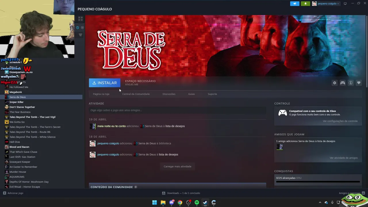Click Carregar mais atividade button
368x207 pixels.
(x=177, y=166)
